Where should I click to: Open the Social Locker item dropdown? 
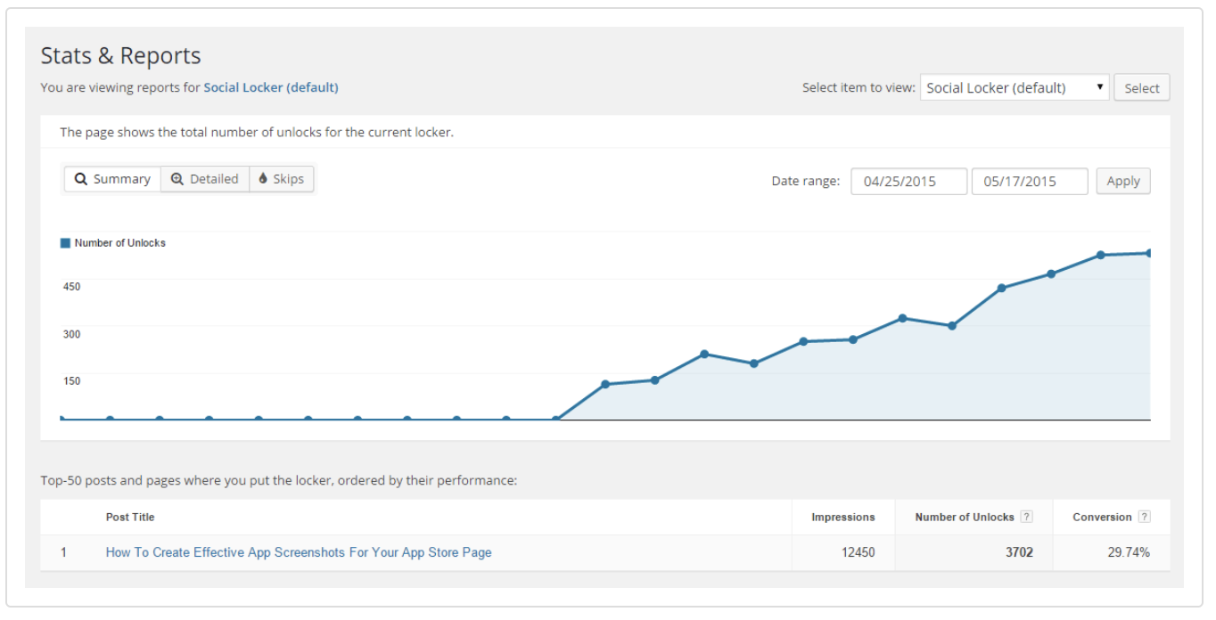tap(1014, 87)
